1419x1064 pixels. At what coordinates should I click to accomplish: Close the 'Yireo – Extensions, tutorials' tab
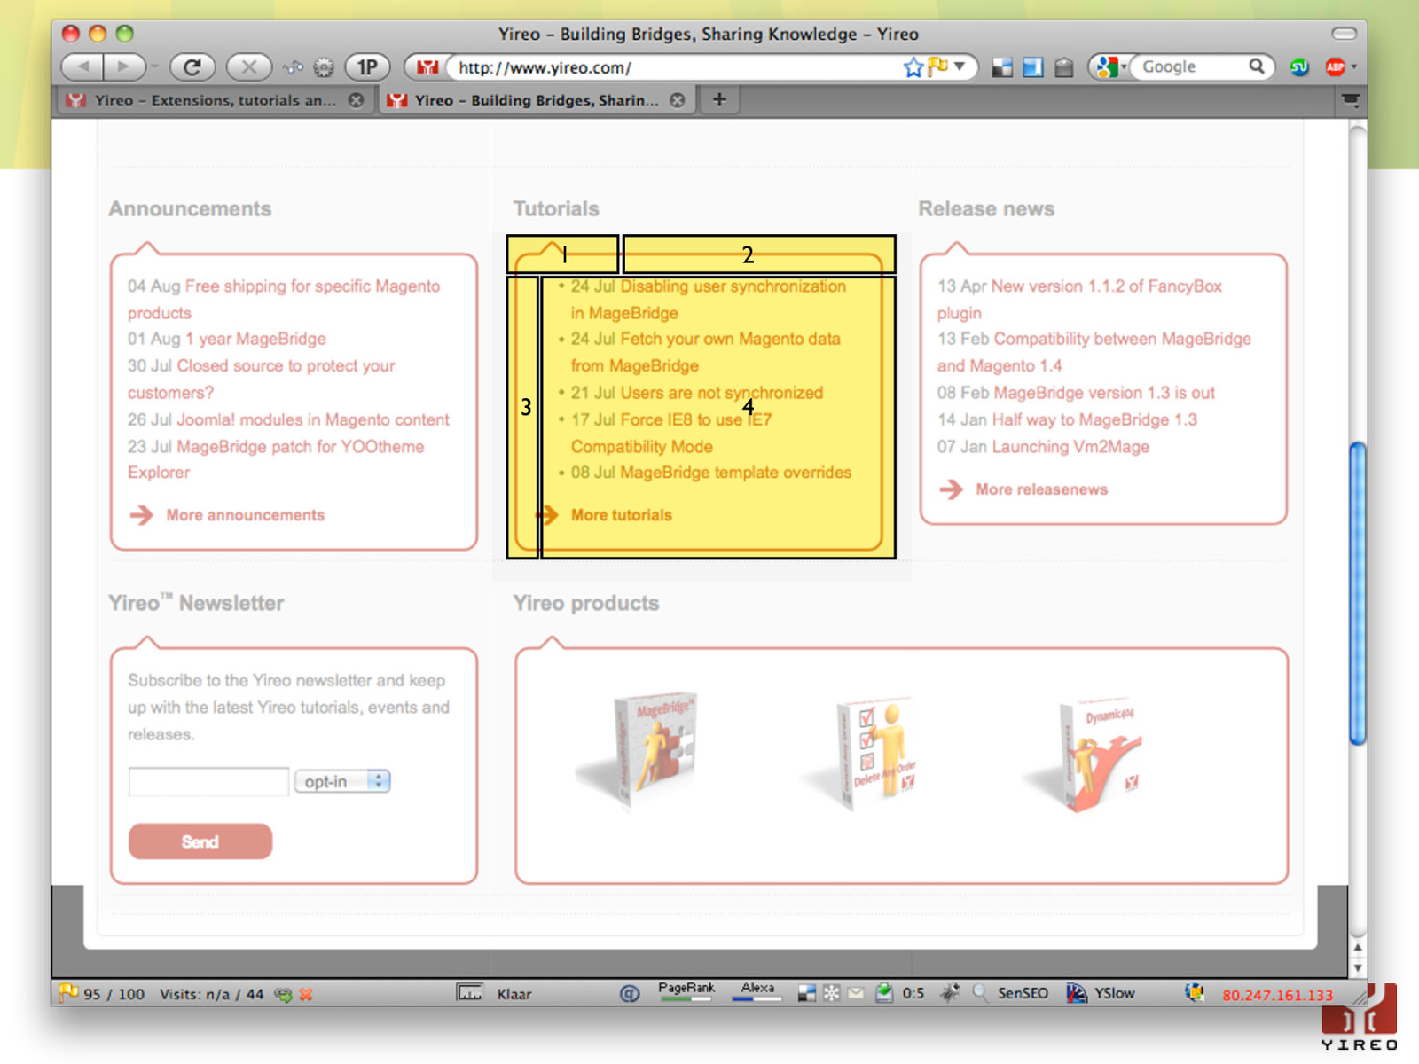point(356,100)
